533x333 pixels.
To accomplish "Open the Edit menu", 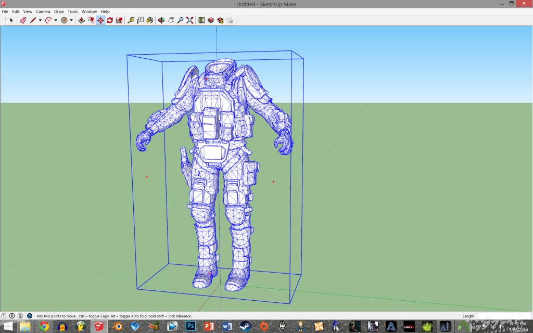I will [x=16, y=11].
